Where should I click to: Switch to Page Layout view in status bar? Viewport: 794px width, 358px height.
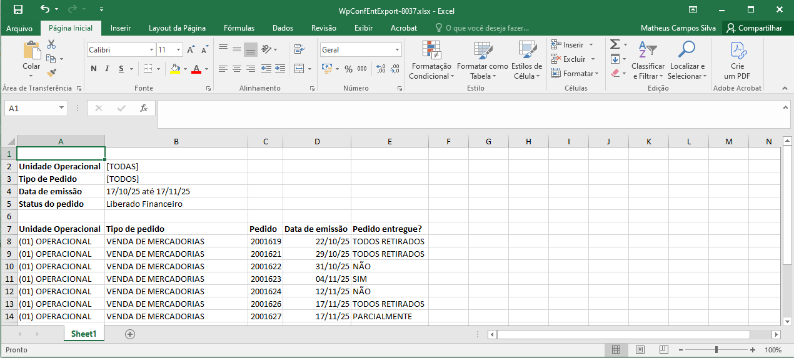pos(640,350)
